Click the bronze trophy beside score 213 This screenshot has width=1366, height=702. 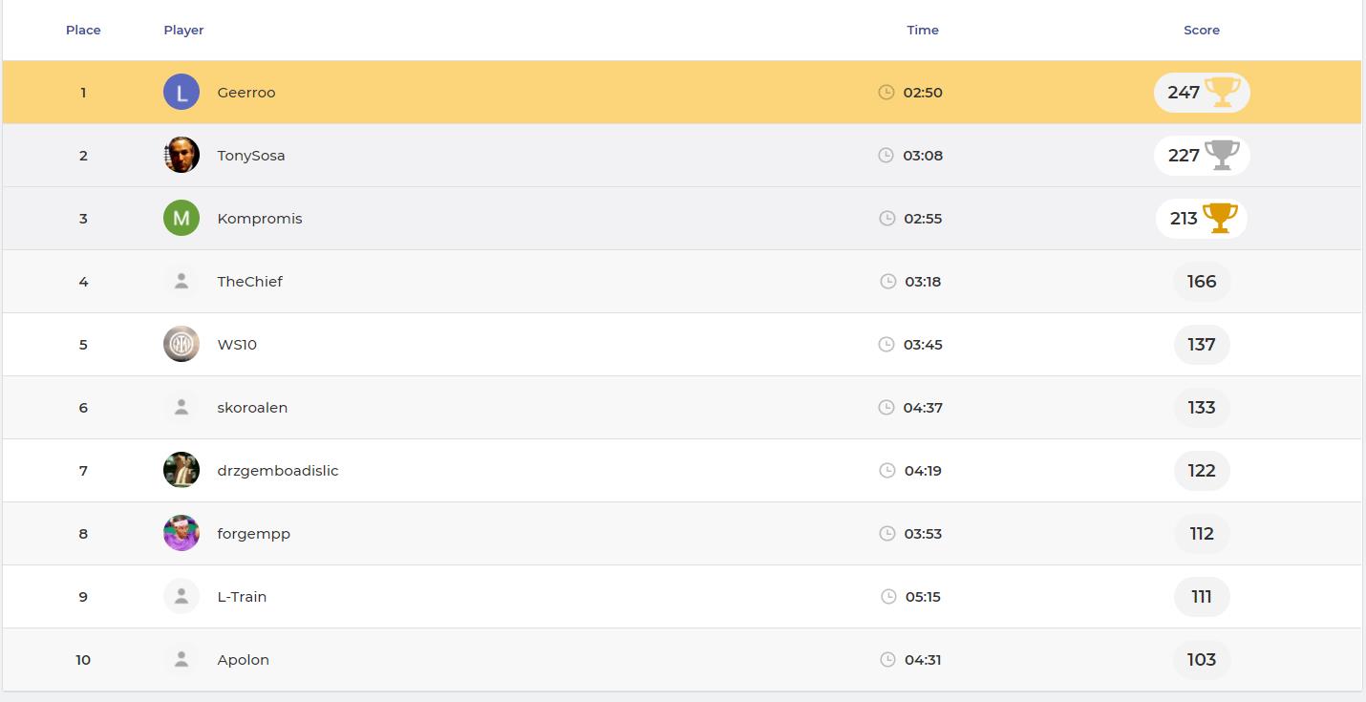click(1220, 218)
